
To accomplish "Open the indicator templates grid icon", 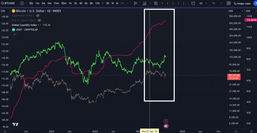I will click(156, 3).
